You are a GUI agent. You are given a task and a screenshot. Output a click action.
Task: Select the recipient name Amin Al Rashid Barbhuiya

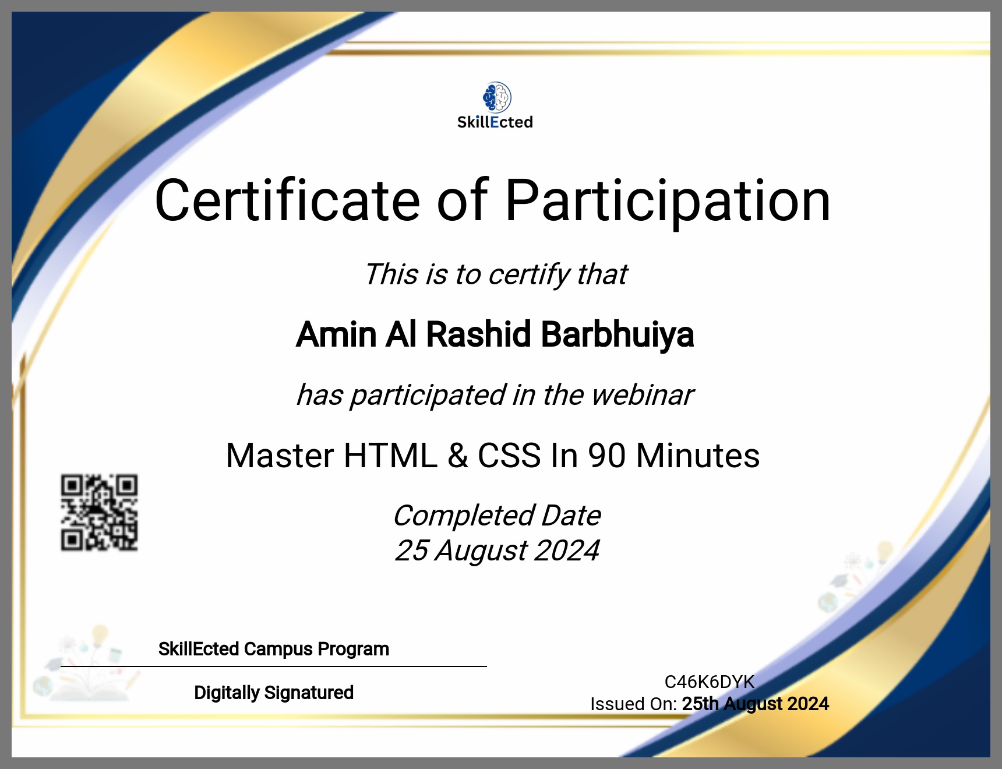495,334
